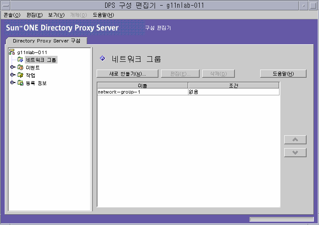Select the Directory Proxy Server 구성 tab

pyautogui.click(x=46, y=41)
